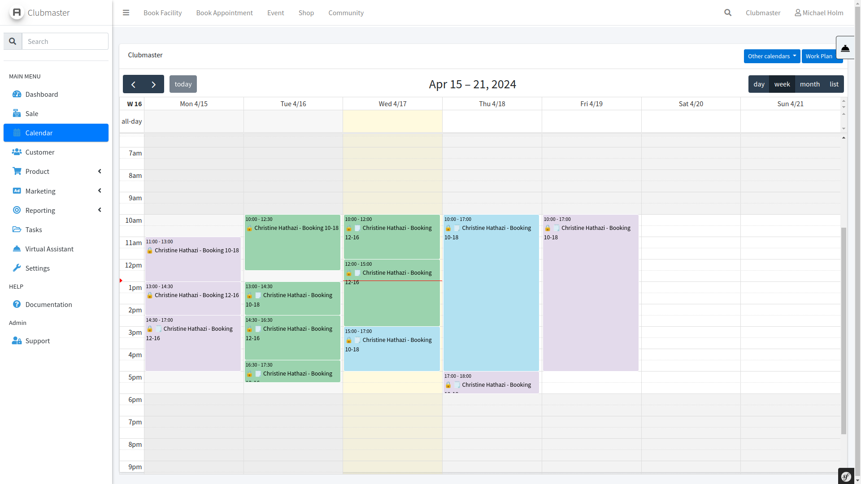The height and width of the screenshot is (484, 861).
Task: Open the Tasks folder menu item
Action: pos(34,229)
